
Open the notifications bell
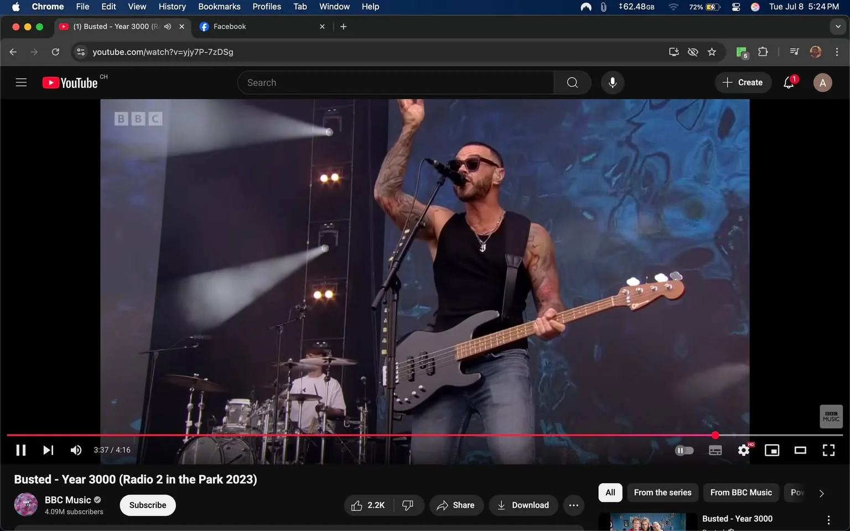(788, 82)
